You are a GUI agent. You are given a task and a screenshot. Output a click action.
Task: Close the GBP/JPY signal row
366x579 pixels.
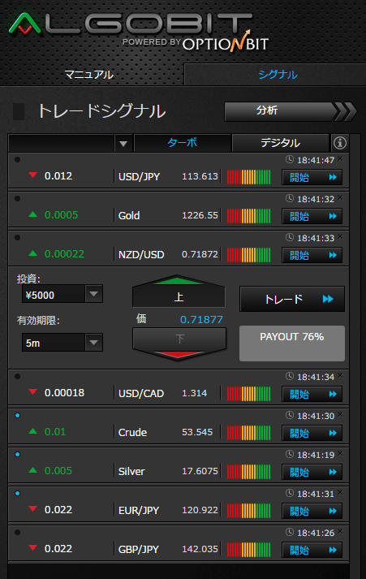(x=340, y=531)
